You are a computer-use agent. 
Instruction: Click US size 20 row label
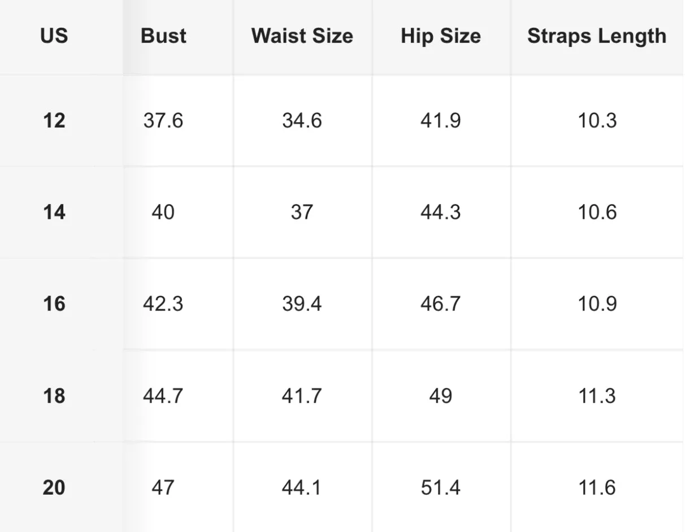(x=54, y=487)
